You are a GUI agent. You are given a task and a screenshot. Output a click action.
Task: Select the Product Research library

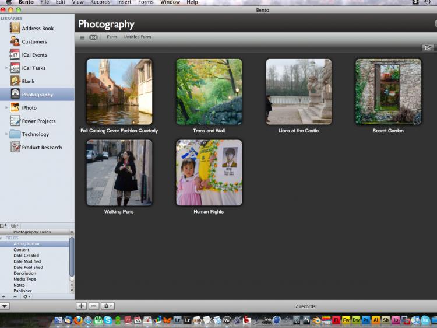tap(41, 148)
